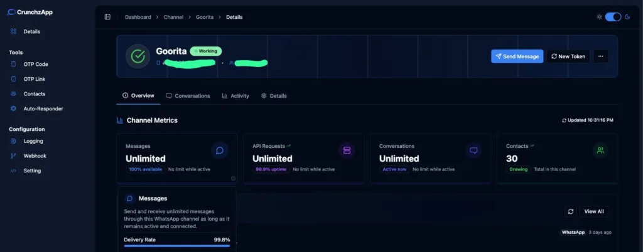The image size is (643, 252).
Task: Click the Auto-Responder icon
Action: click(14, 108)
